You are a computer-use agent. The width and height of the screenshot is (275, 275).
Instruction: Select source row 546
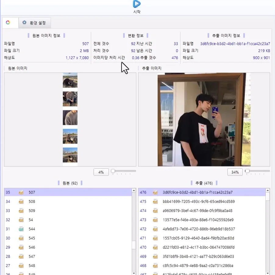(68, 247)
